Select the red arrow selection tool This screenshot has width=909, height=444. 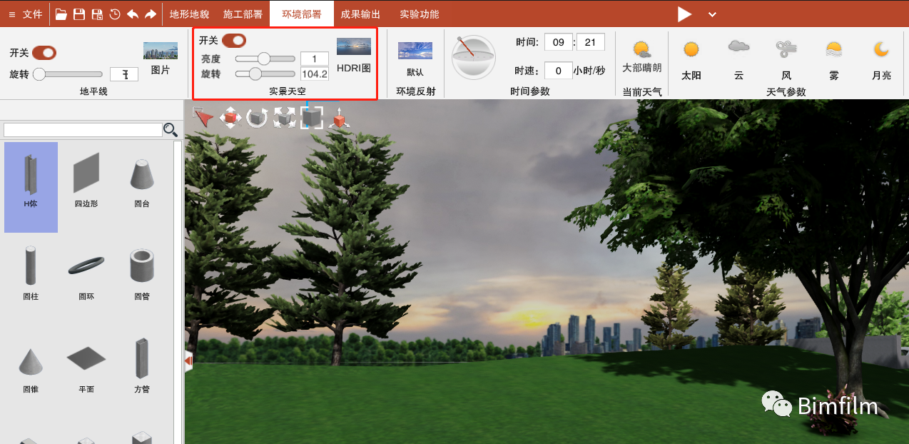pos(203,116)
